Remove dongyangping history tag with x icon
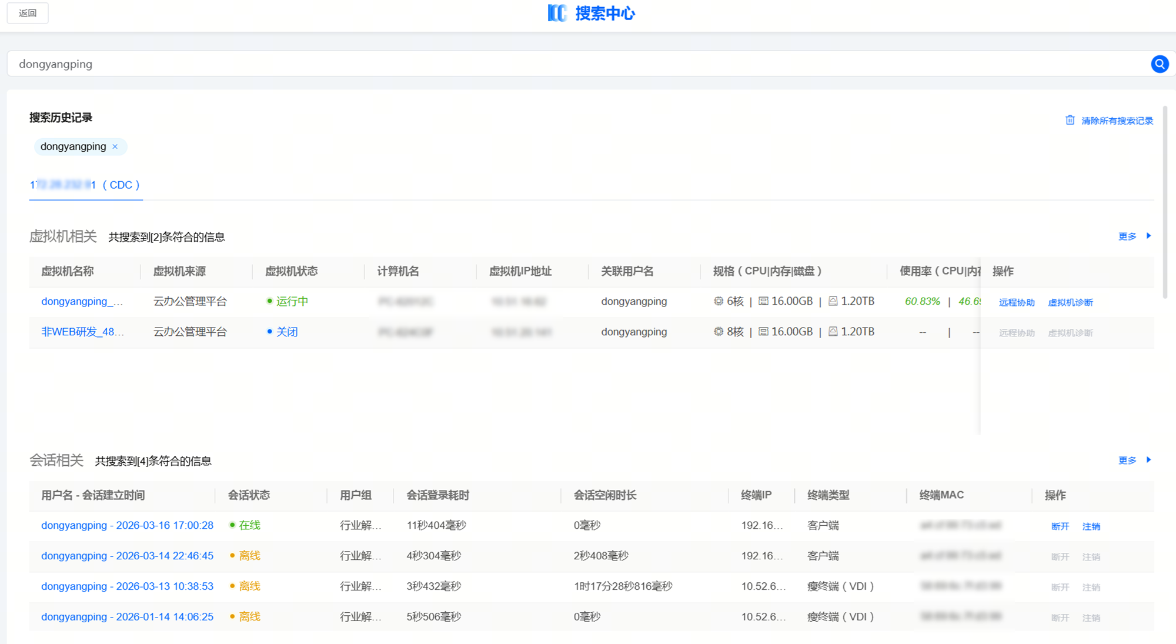The image size is (1176, 644). 115,146
